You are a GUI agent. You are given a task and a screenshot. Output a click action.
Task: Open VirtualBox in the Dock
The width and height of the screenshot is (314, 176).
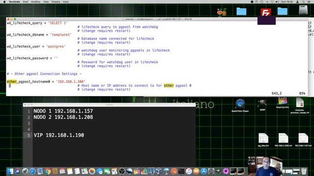(x=159, y=171)
